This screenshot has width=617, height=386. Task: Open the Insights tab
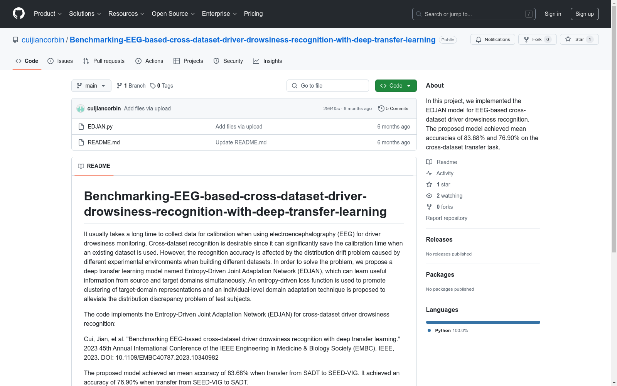click(268, 61)
